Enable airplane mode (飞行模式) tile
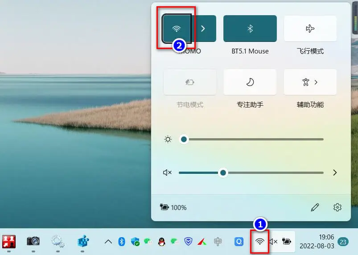 point(310,29)
